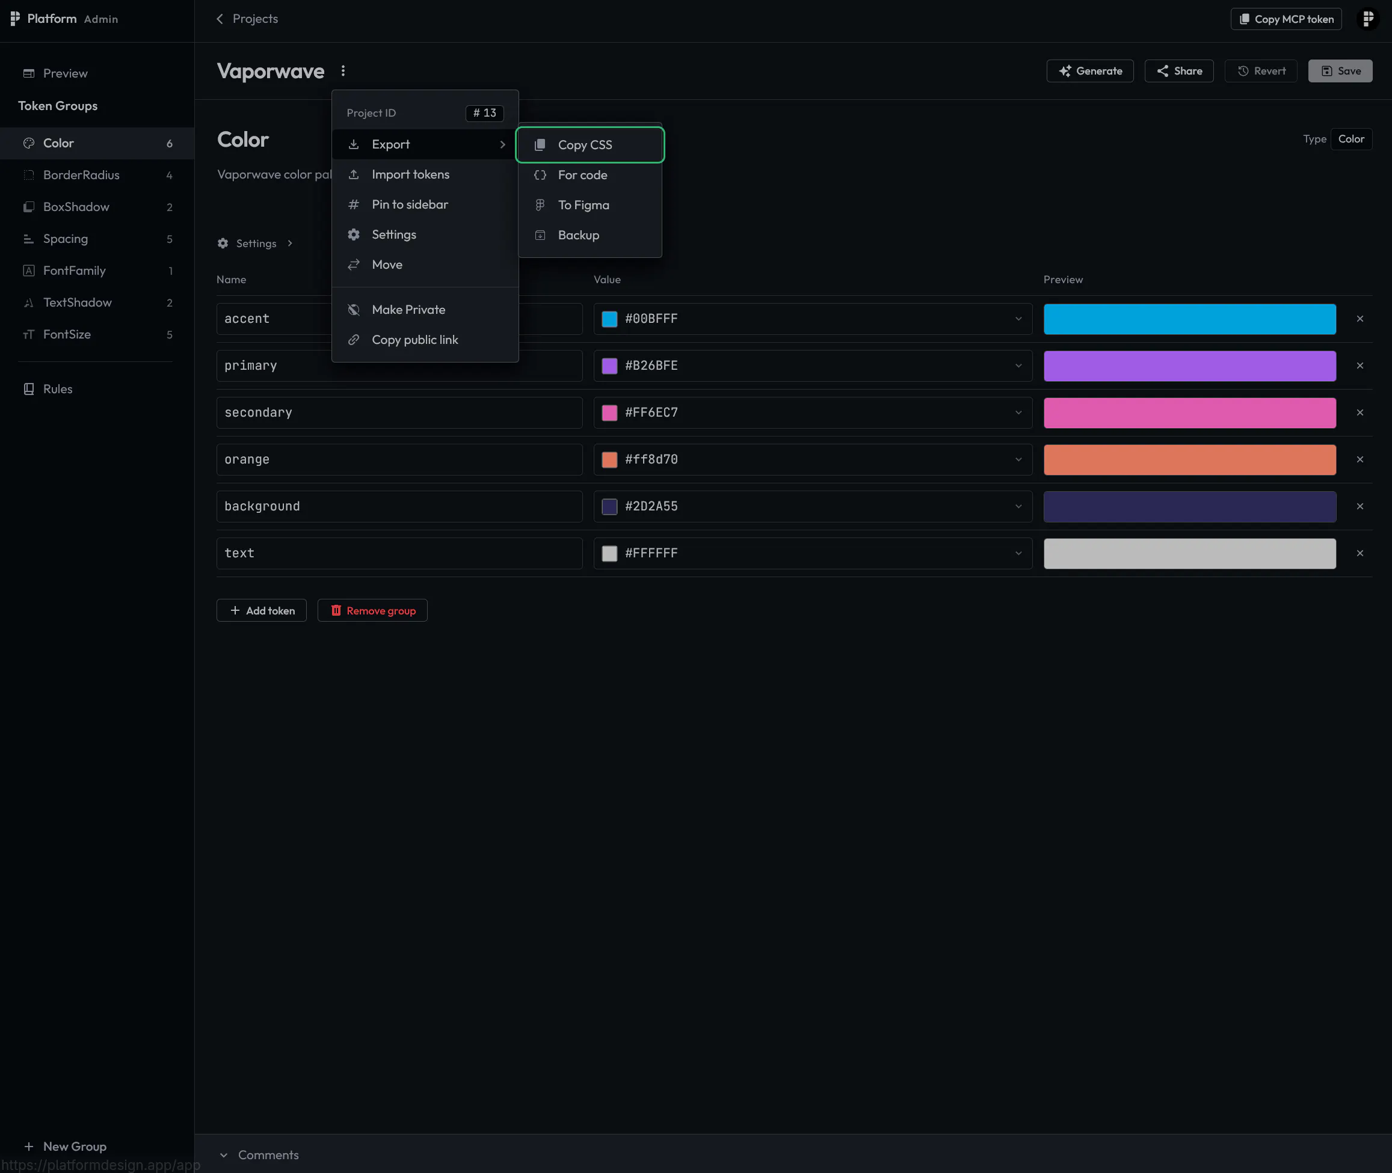Click the background name input field
The image size is (1392, 1173).
point(399,507)
